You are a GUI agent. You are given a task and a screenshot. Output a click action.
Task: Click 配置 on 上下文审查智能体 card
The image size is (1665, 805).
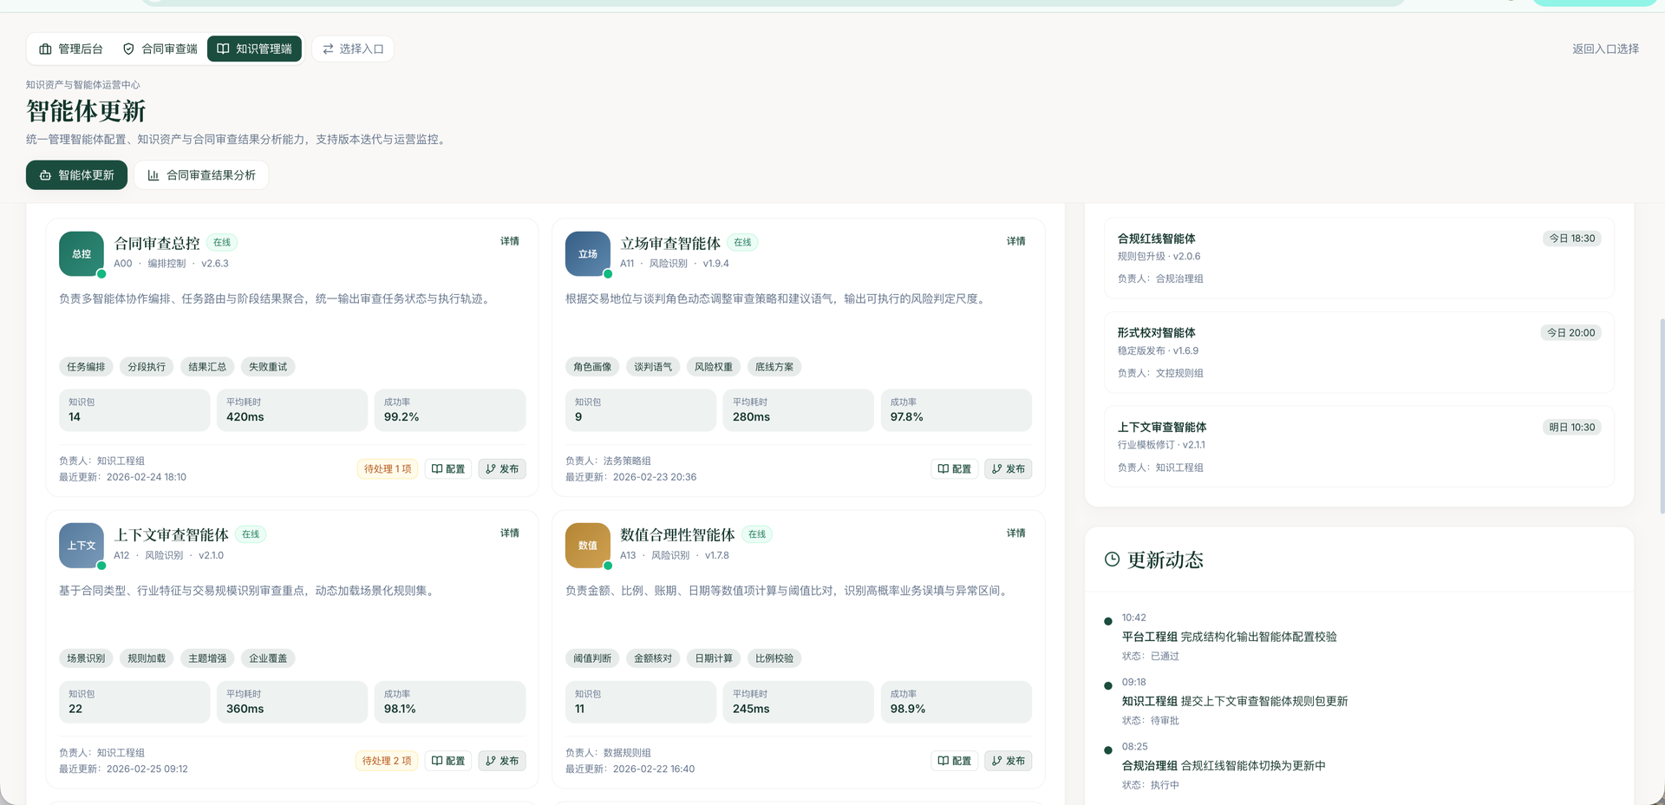click(448, 761)
